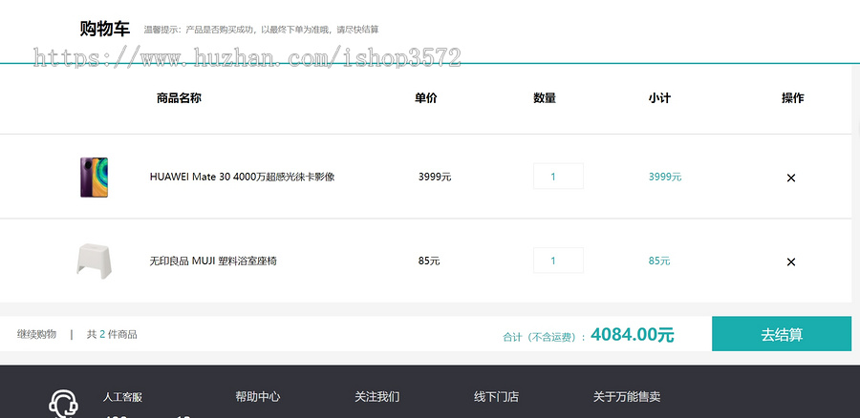This screenshot has height=418, width=860.
Task: Click unit price 85元 of MUJI stool
Action: click(x=429, y=261)
